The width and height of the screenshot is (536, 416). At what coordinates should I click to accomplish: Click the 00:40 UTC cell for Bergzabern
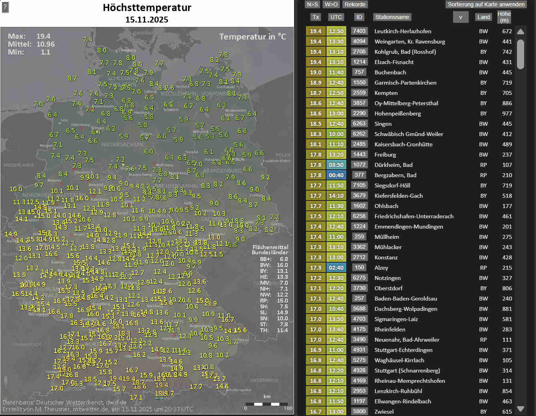[x=336, y=175]
